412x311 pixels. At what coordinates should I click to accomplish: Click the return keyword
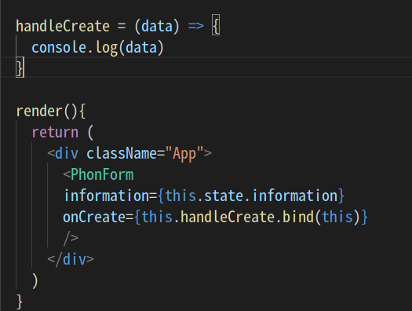[x=55, y=132]
